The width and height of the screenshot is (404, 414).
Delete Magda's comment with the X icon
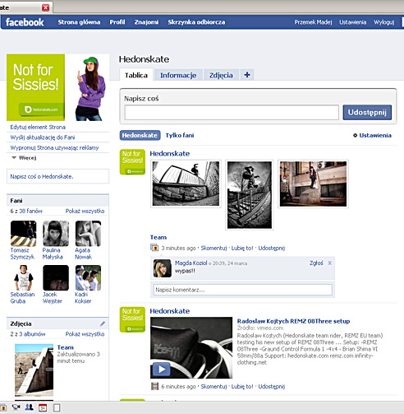coord(330,263)
